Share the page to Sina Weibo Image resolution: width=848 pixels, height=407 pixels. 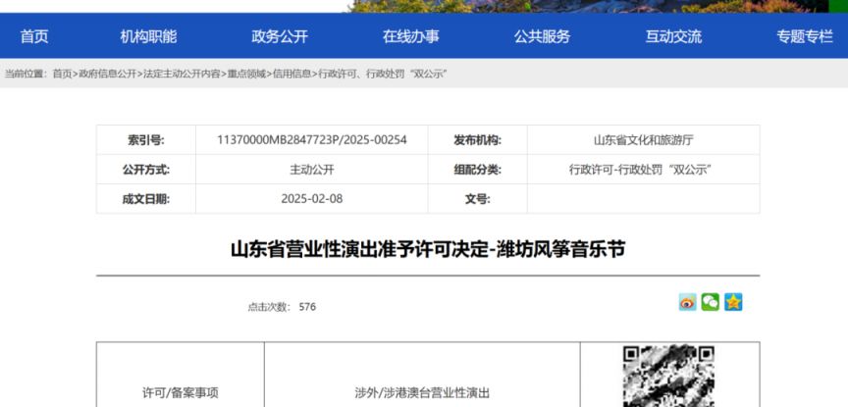click(x=687, y=302)
